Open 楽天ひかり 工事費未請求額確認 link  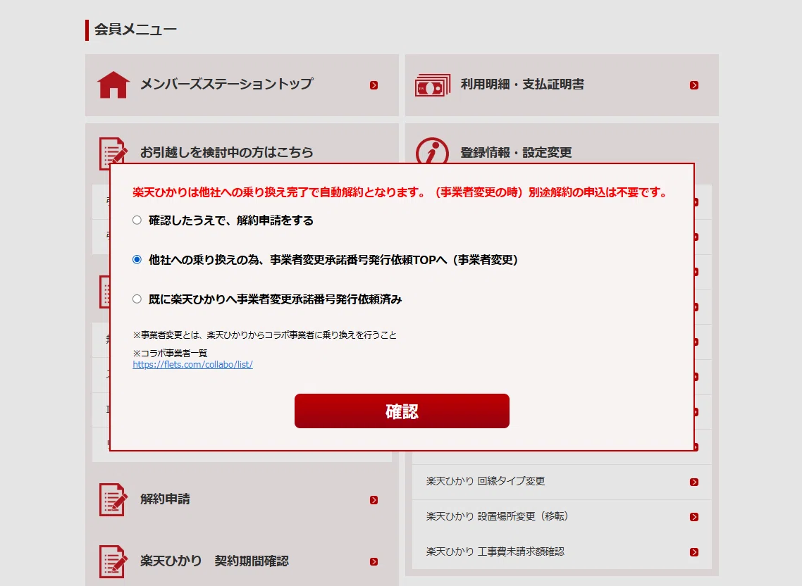click(495, 551)
